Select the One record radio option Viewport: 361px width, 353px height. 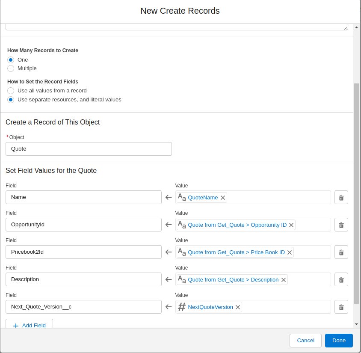pos(11,60)
